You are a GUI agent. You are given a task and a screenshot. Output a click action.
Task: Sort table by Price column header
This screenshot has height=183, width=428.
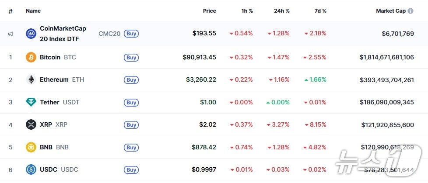(209, 11)
